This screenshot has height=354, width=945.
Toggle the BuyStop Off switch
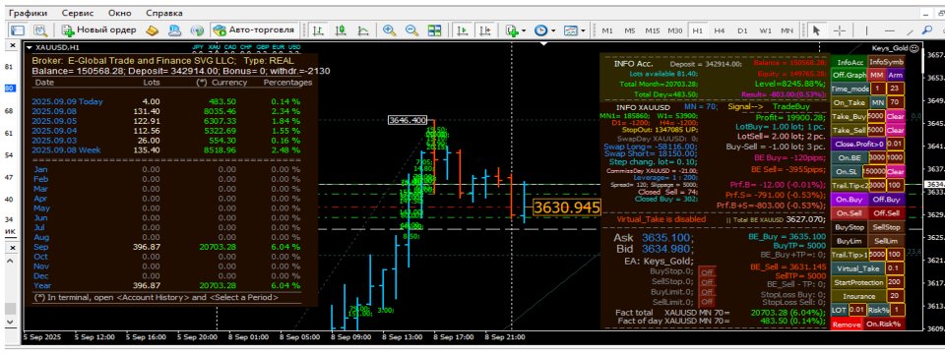pos(707,272)
